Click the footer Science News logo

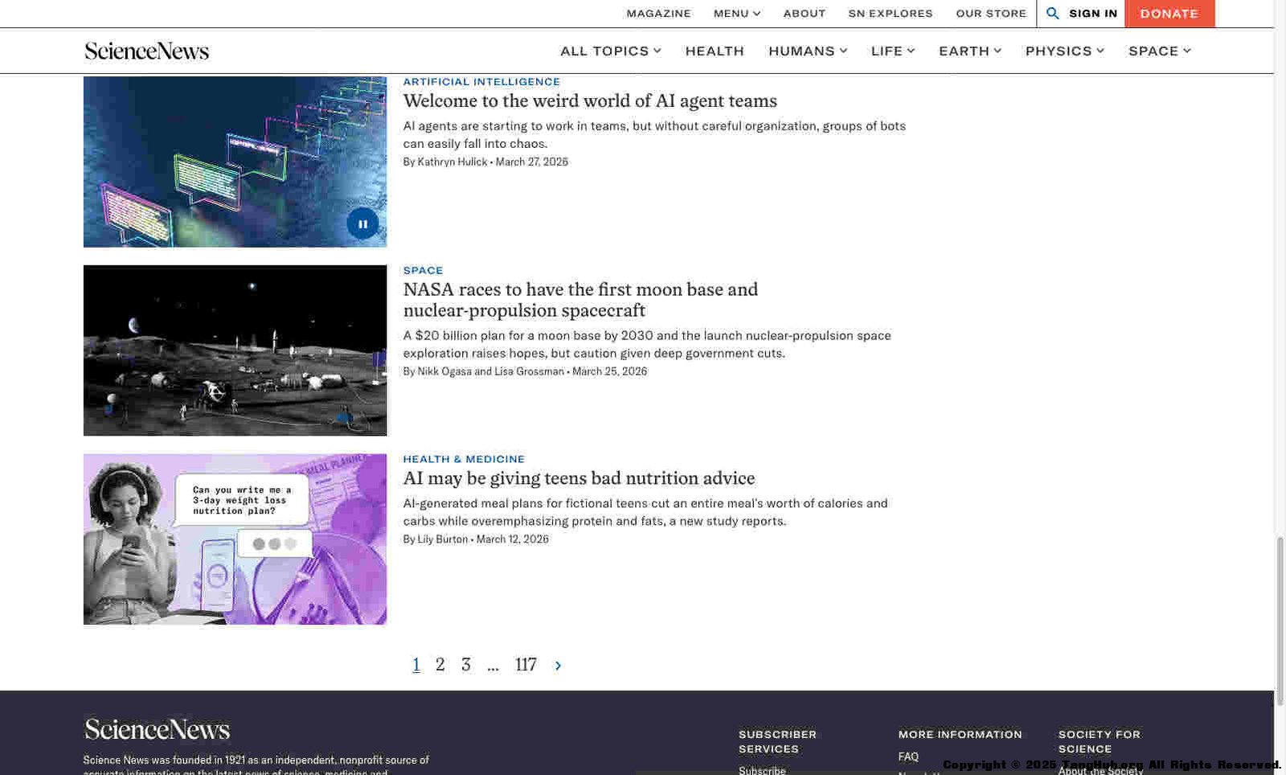tap(158, 729)
